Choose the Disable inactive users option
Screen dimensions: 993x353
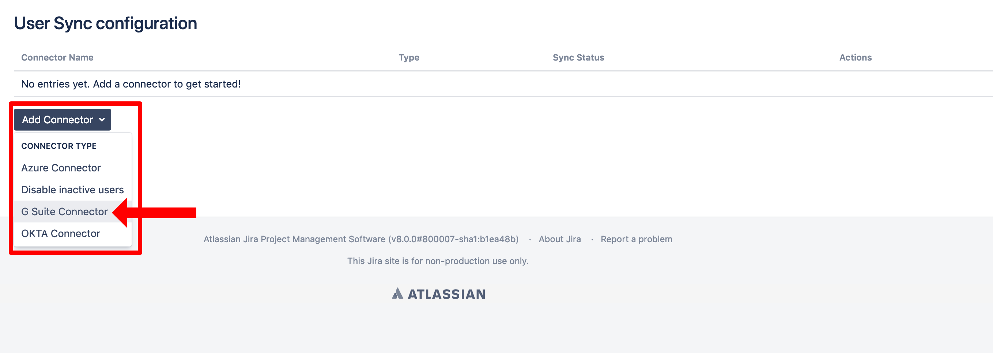pos(72,190)
